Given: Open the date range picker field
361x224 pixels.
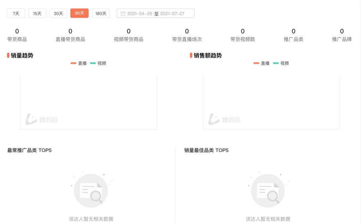Looking at the screenshot, I should pyautogui.click(x=156, y=13).
